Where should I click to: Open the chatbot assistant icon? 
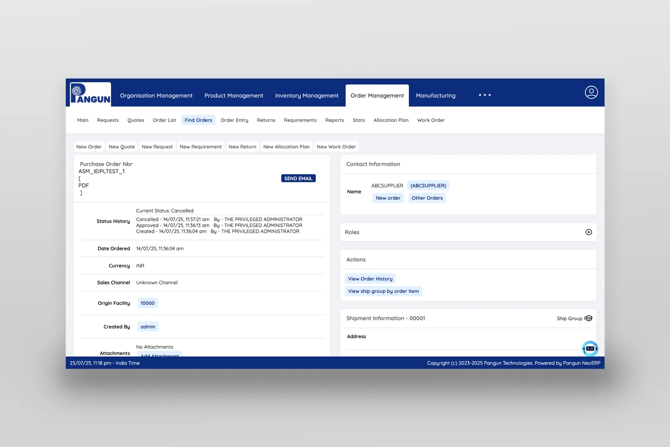590,348
